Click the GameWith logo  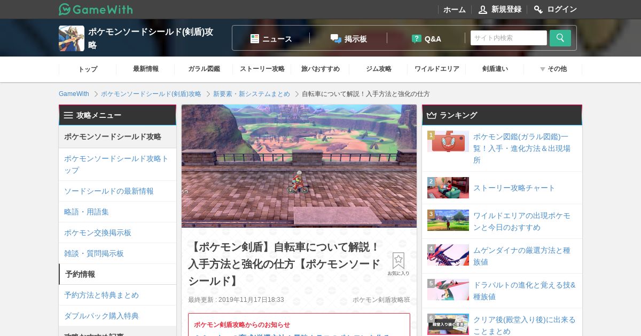click(96, 9)
